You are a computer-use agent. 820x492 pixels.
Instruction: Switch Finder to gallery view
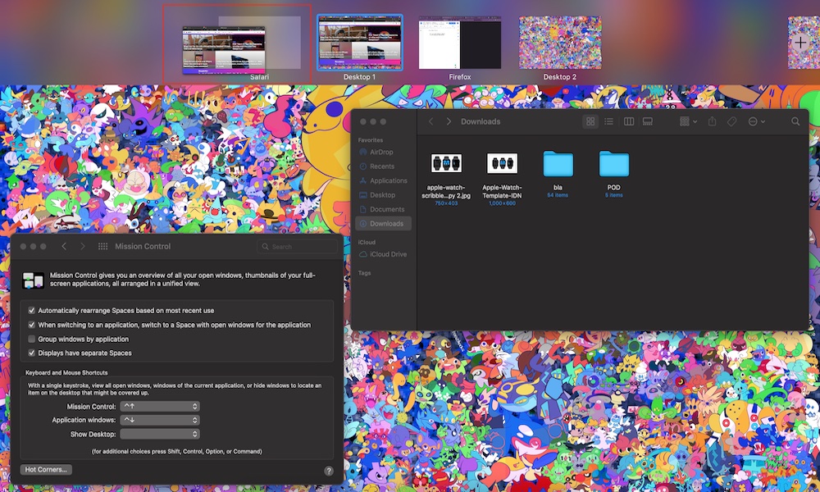point(648,121)
